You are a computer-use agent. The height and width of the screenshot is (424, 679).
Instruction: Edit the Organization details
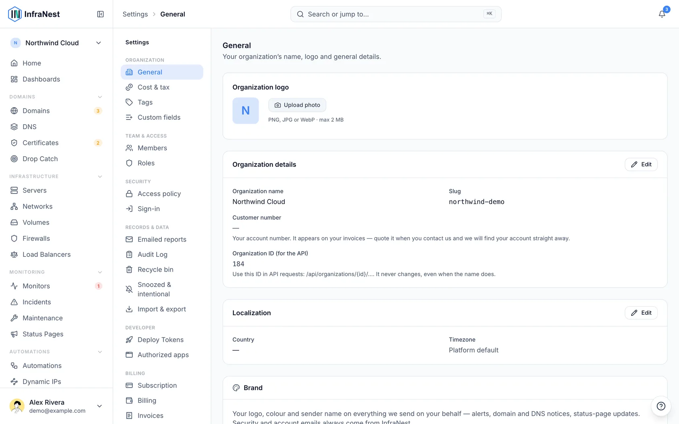tap(641, 164)
